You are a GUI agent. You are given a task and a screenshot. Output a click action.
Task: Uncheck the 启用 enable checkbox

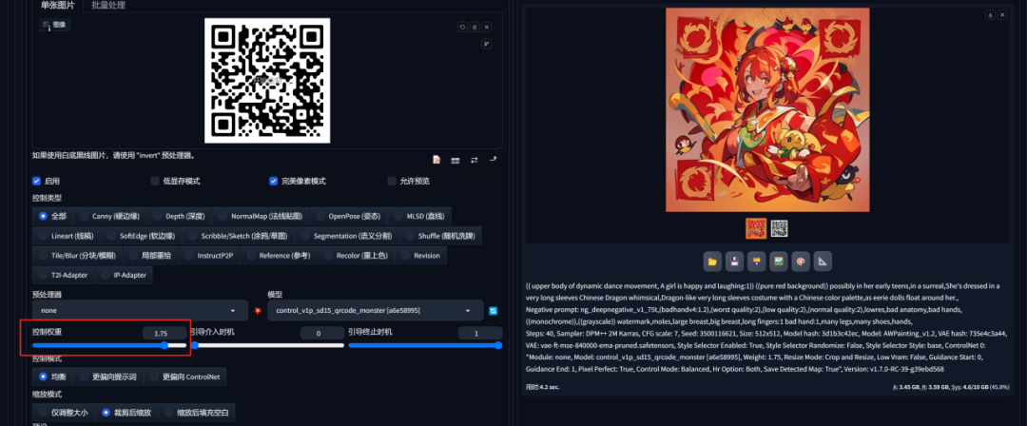click(x=37, y=181)
